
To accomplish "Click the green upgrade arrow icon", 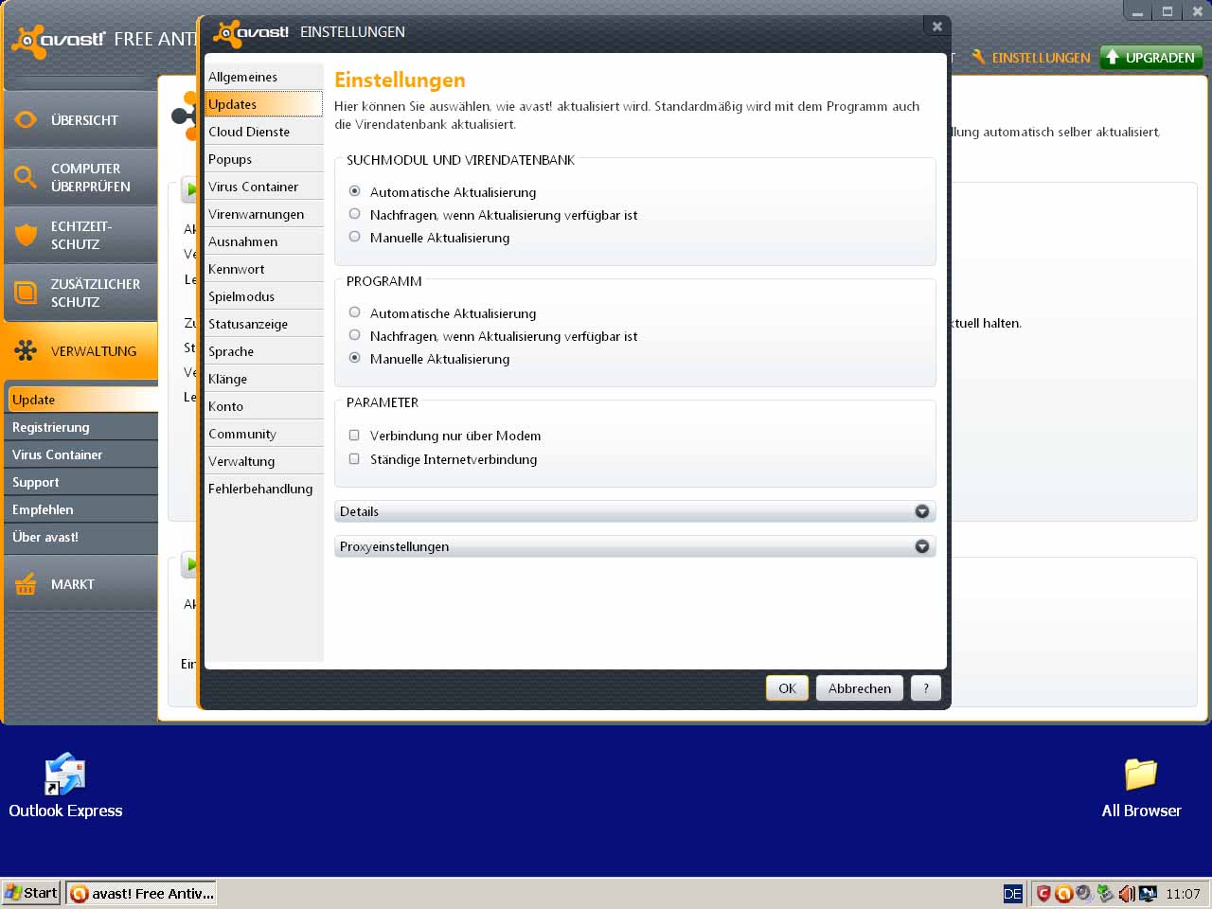I will 1113,57.
